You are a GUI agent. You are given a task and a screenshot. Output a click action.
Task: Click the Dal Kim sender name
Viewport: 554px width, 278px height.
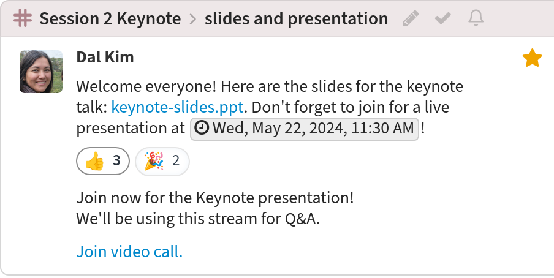click(x=105, y=57)
